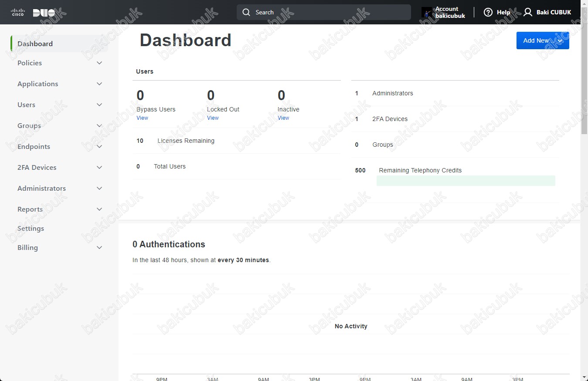Expand the Groups chevron in sidebar
Screen dimensions: 588x381
[x=99, y=125]
